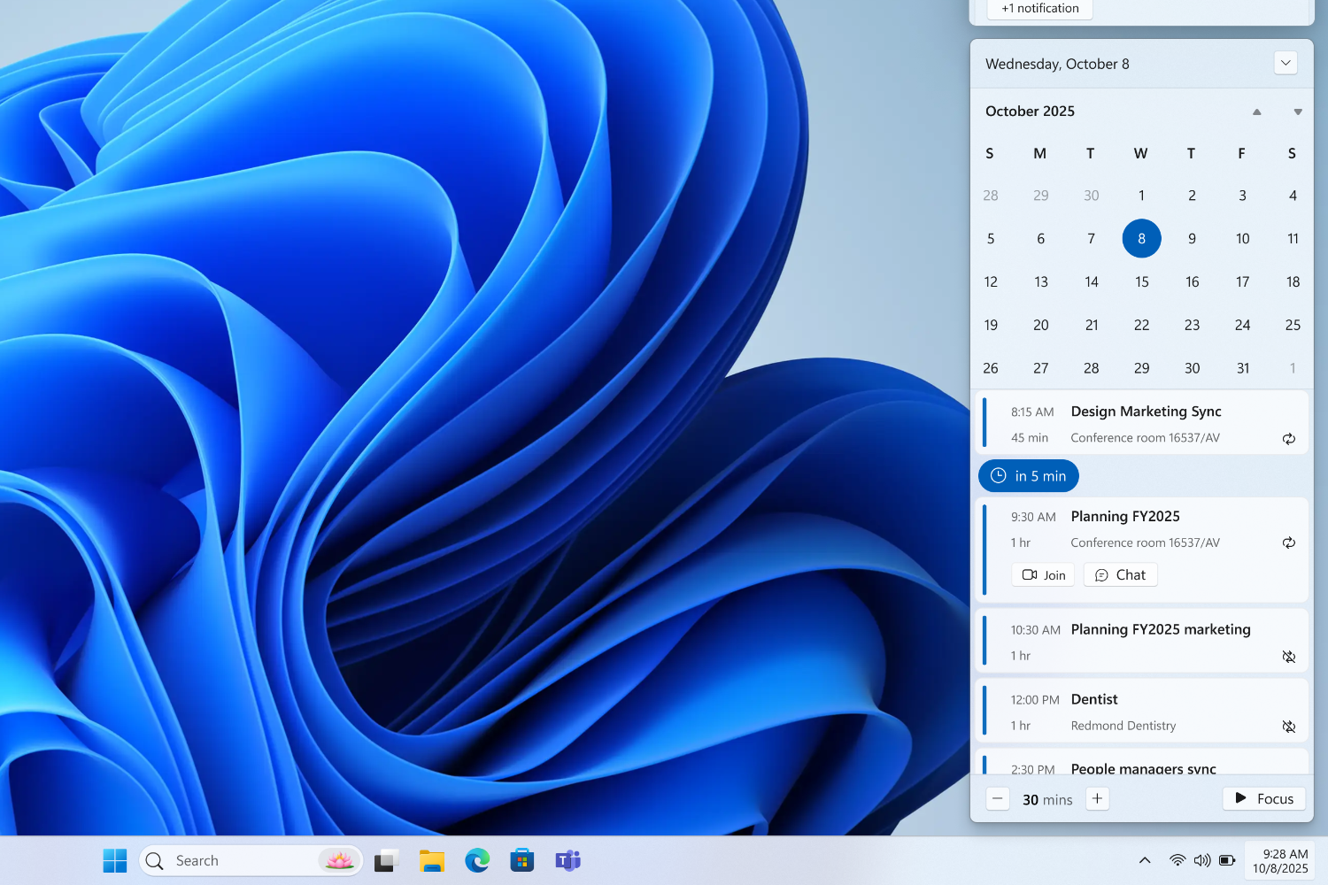This screenshot has height=885, width=1328.
Task: Launch File Explorer from the taskbar
Action: point(432,860)
